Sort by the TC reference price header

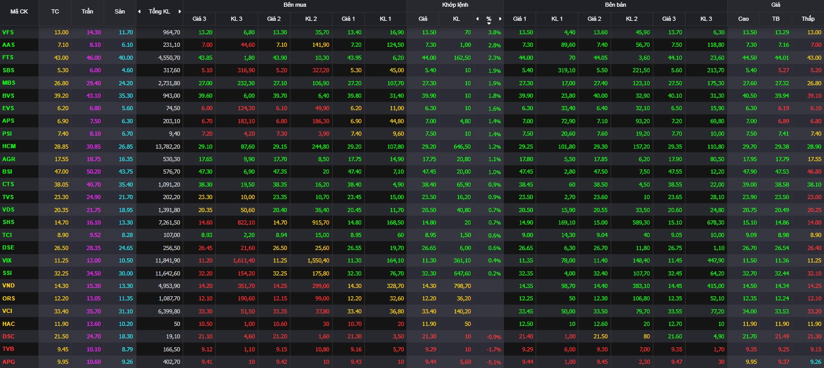tap(55, 11)
